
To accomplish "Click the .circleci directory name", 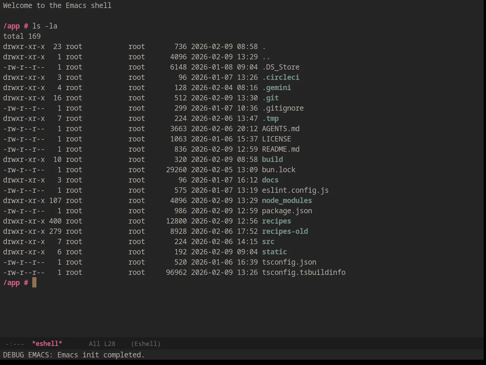I will click(x=281, y=77).
